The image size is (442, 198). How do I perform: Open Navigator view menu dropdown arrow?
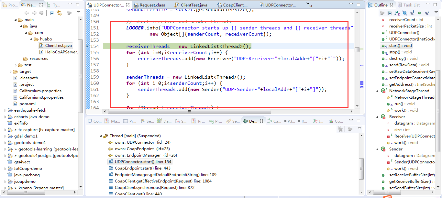coord(79,12)
